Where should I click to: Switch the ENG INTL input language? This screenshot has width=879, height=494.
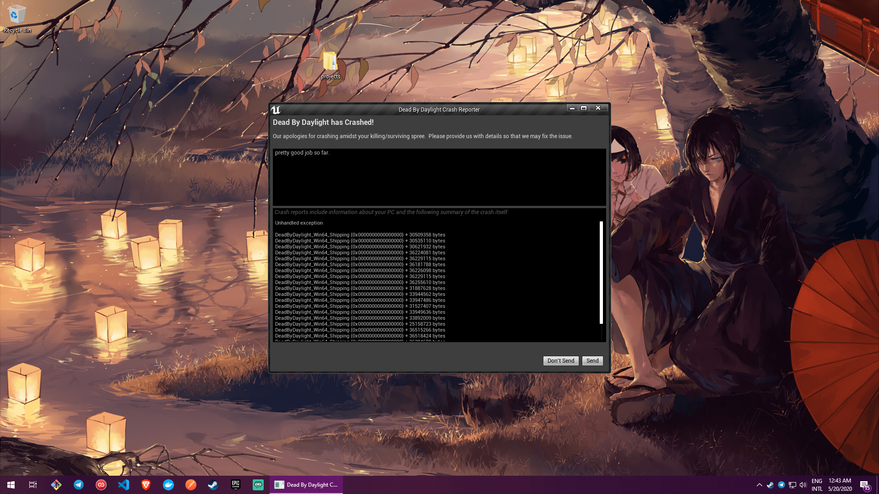click(817, 485)
